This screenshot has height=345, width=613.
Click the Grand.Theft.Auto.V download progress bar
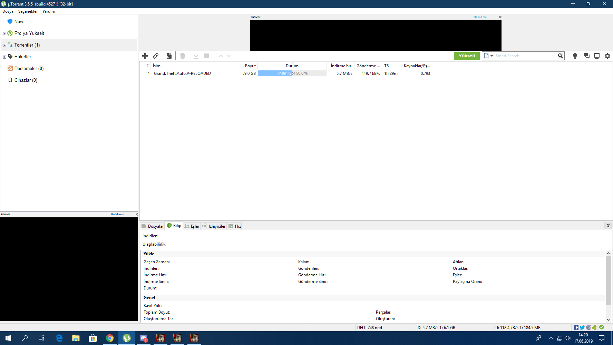pyautogui.click(x=292, y=73)
